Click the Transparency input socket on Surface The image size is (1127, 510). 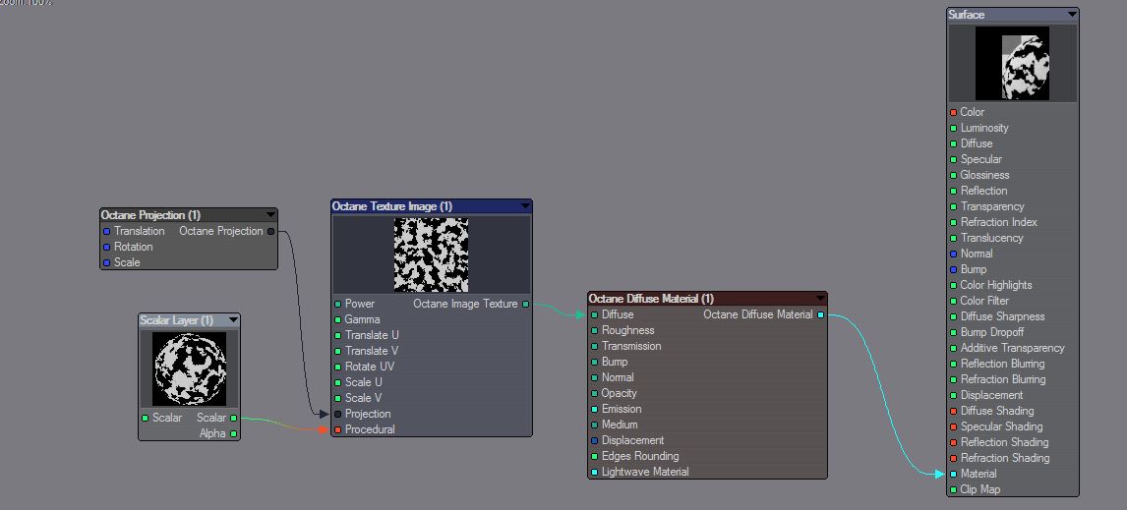953,207
